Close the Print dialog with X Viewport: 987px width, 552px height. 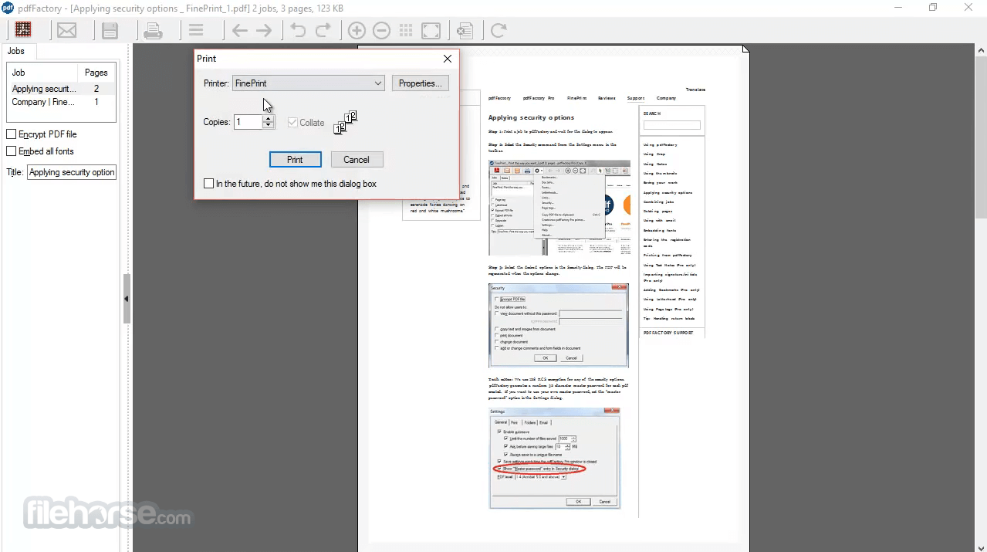coord(448,59)
